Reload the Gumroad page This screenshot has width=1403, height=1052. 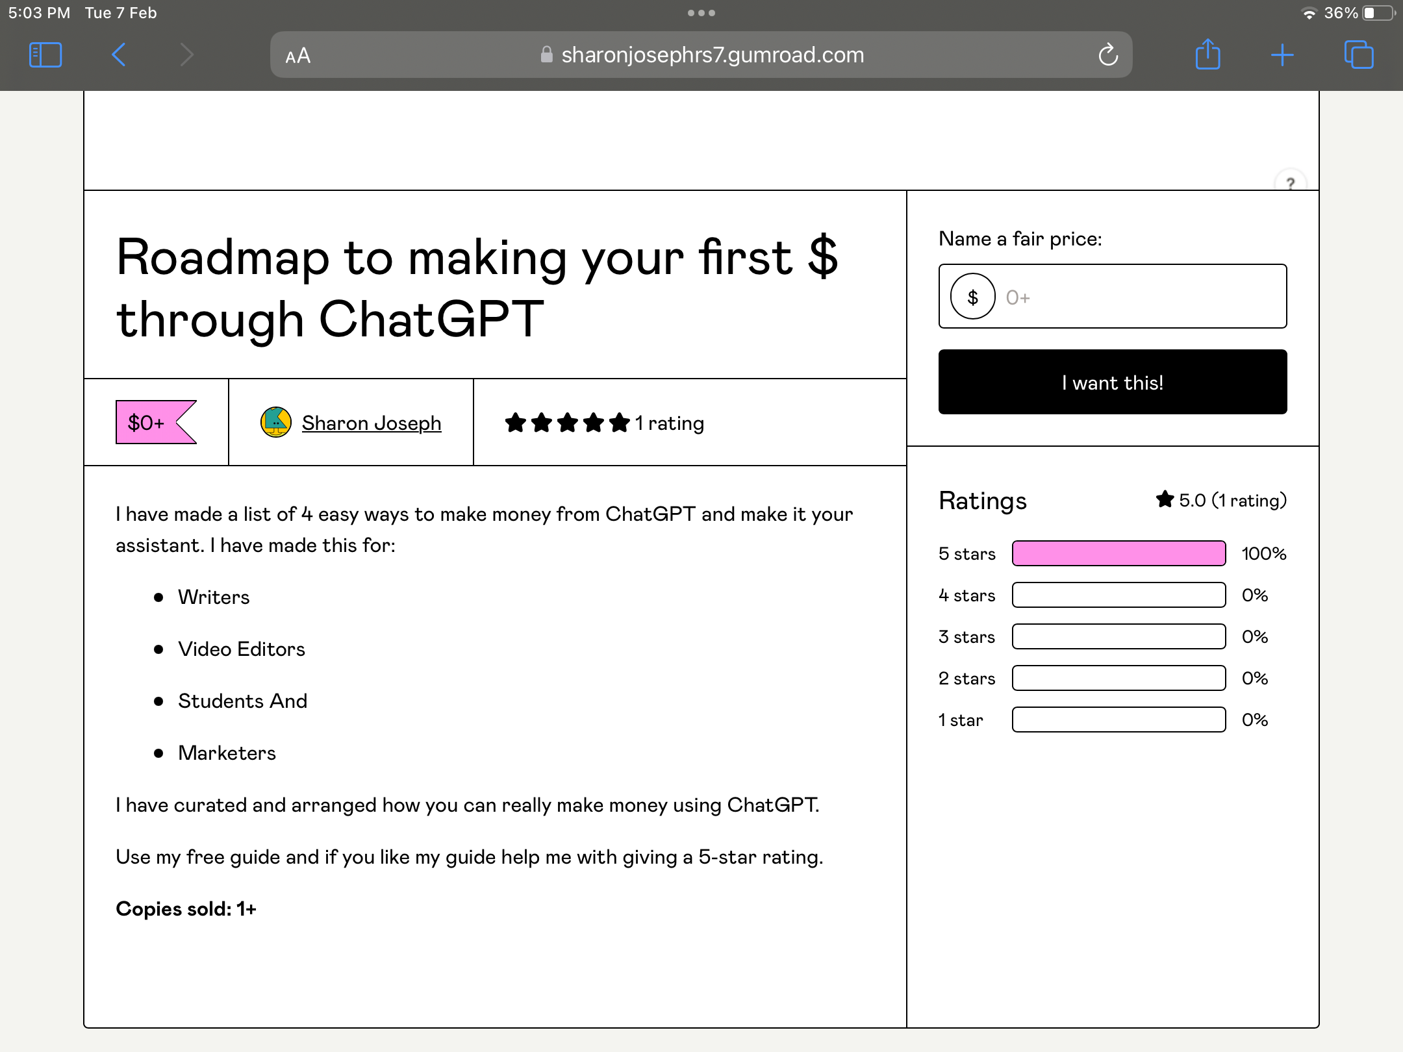1108,55
